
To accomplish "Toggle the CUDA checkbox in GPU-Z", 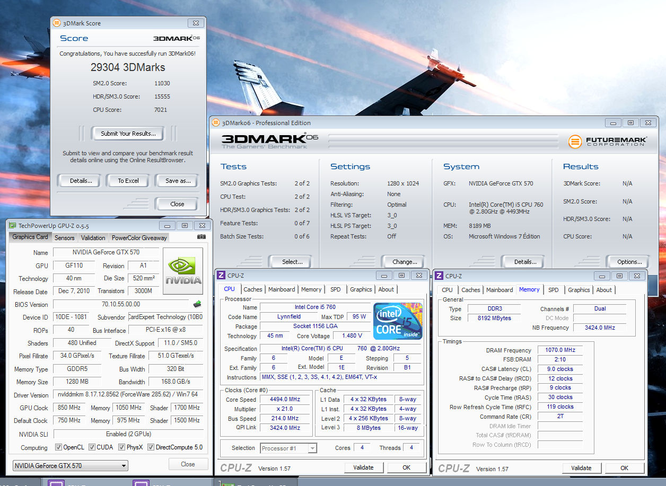I will pyautogui.click(x=91, y=447).
